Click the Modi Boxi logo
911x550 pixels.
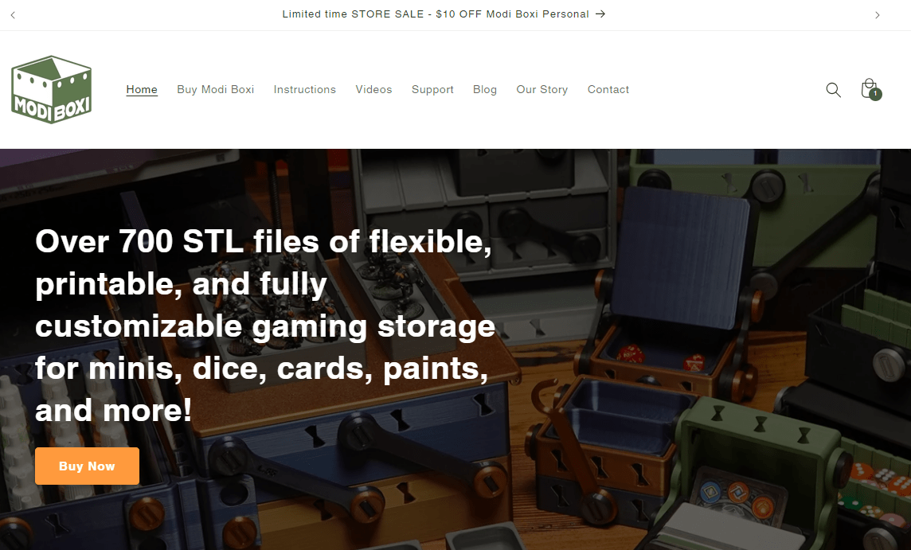click(x=51, y=89)
